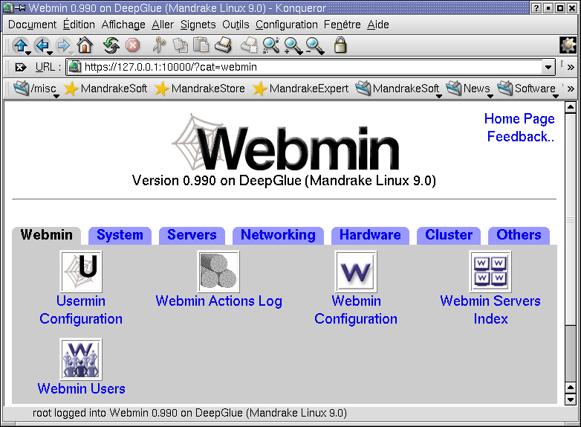Click the Cut scissors icon

click(159, 45)
